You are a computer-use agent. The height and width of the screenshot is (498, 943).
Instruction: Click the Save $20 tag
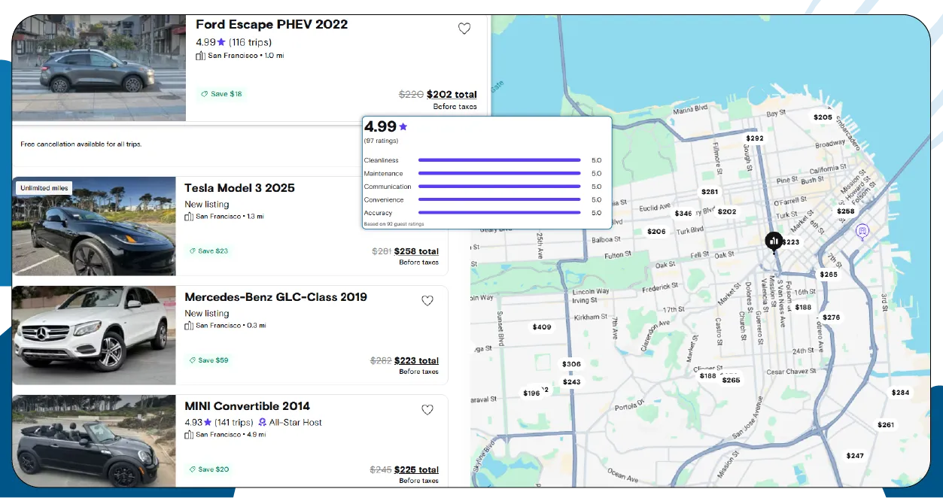click(x=209, y=469)
